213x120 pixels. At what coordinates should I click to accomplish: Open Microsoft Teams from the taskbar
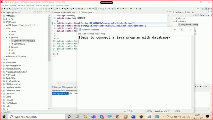click(x=94, y=117)
